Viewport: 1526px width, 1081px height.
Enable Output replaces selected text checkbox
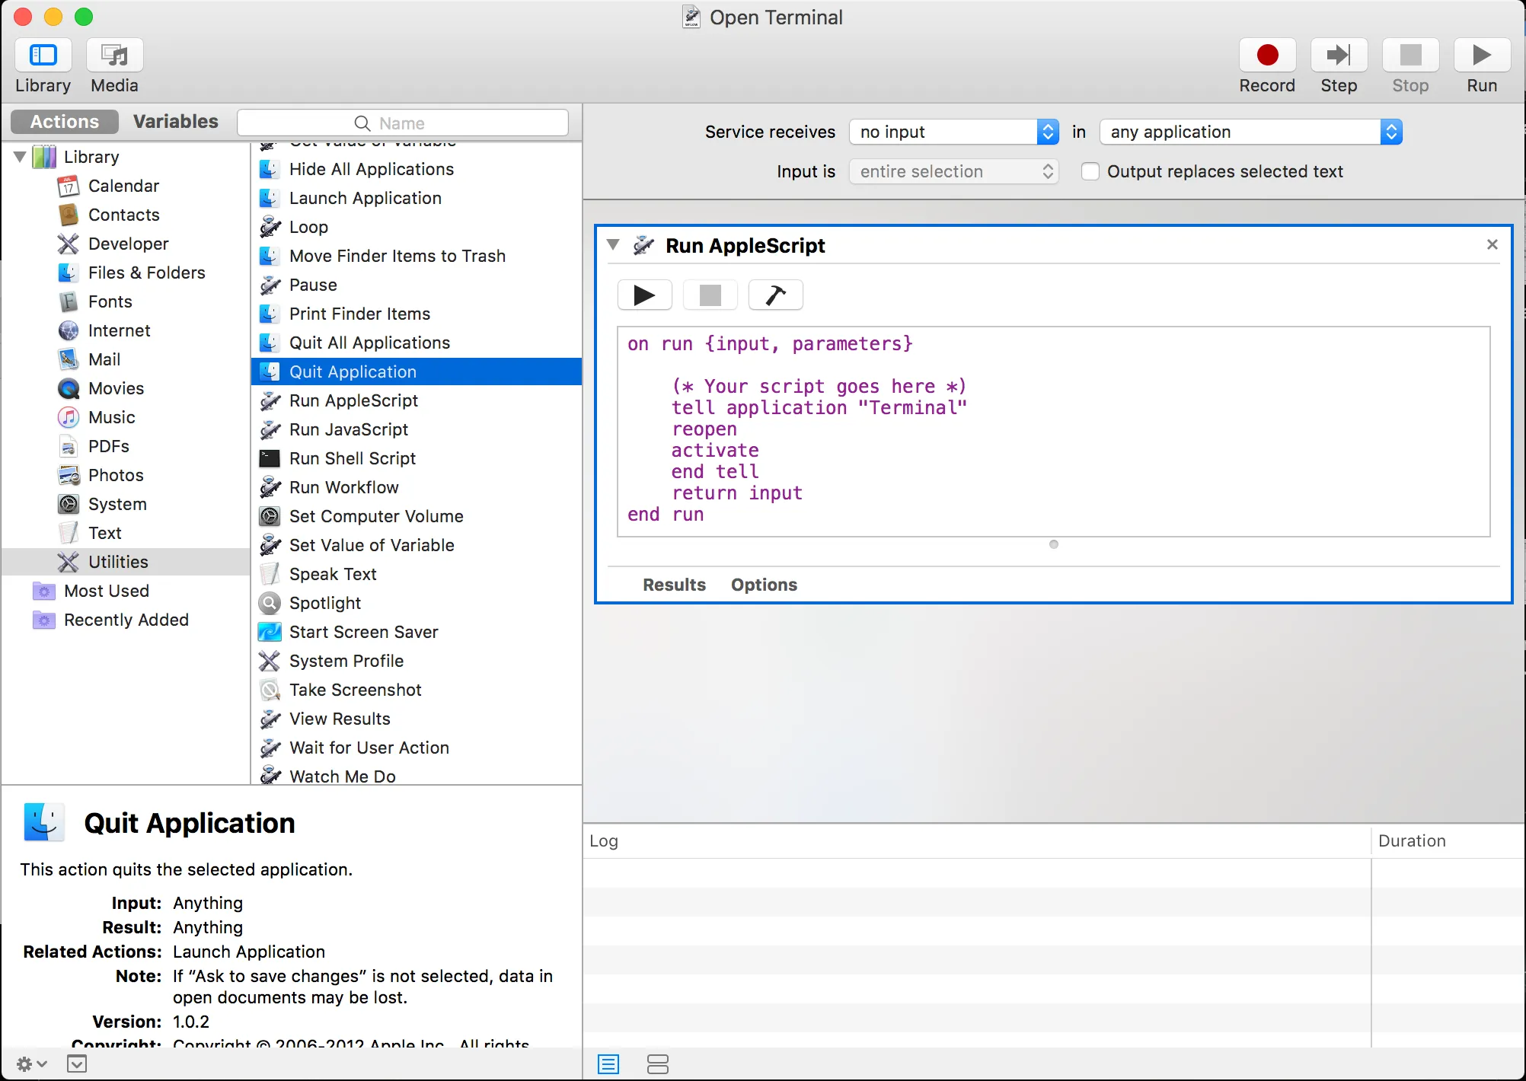click(1090, 172)
